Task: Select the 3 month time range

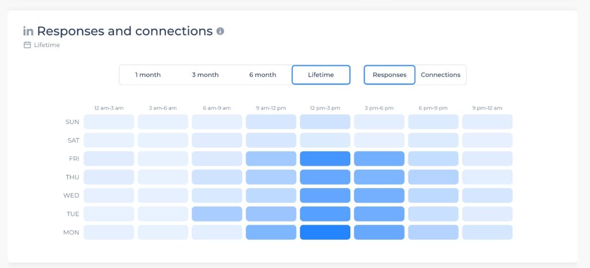Action: tap(205, 75)
